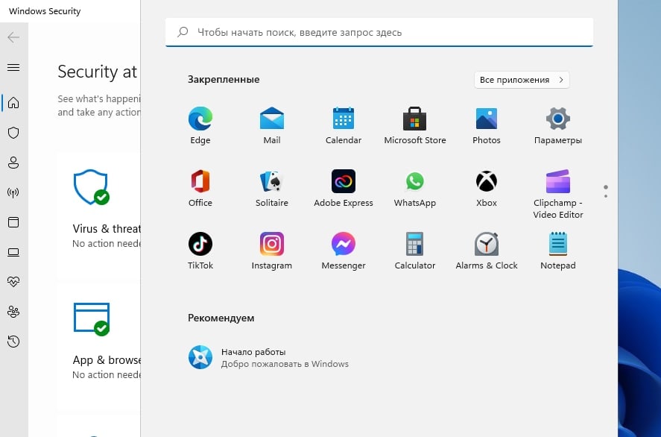
Task: Open Instagram
Action: click(x=272, y=251)
